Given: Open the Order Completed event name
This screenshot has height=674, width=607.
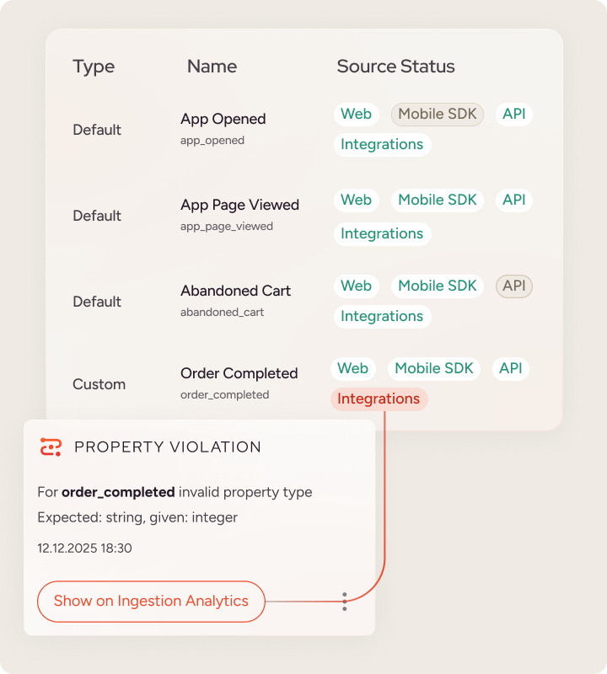Looking at the screenshot, I should click(x=239, y=373).
